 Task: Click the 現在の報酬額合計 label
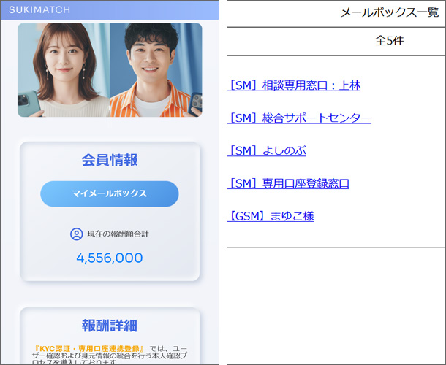(x=118, y=234)
